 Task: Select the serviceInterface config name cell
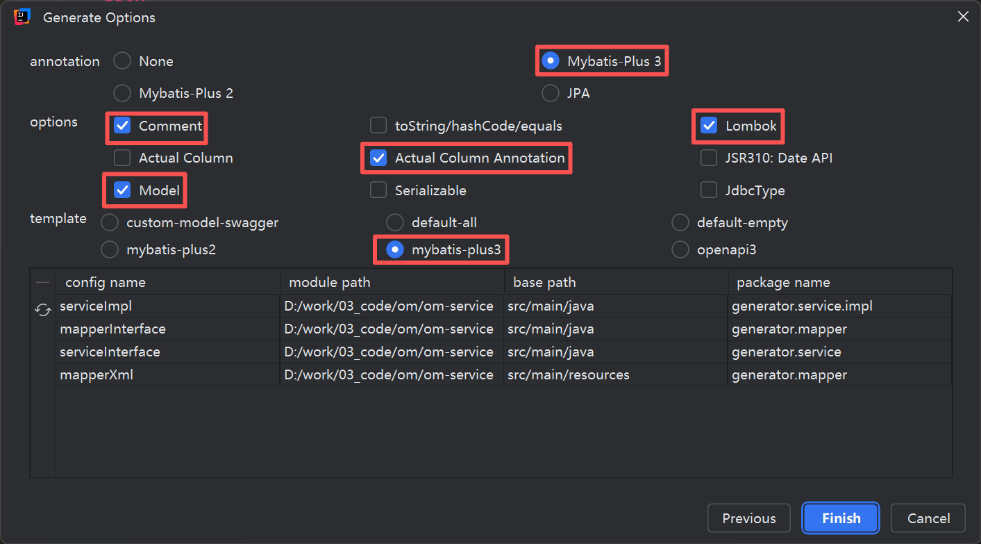169,352
